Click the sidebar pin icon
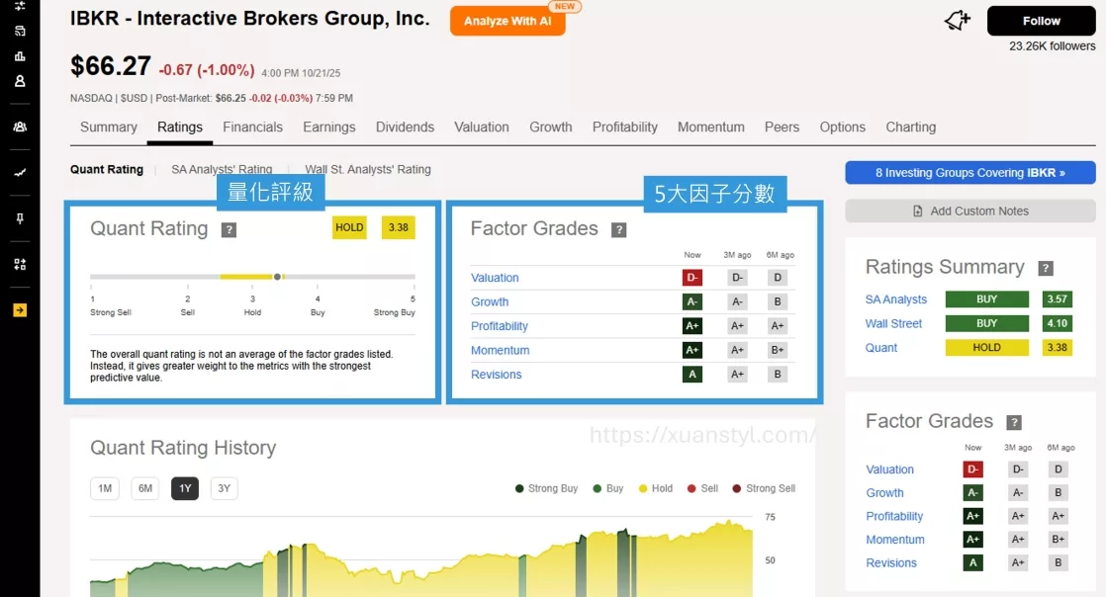1106x597 pixels. coord(20,217)
